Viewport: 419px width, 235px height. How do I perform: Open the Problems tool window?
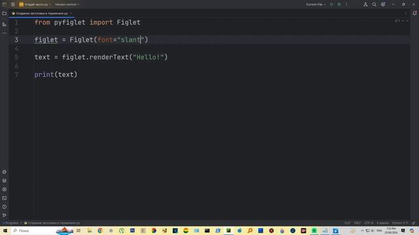coord(5,207)
